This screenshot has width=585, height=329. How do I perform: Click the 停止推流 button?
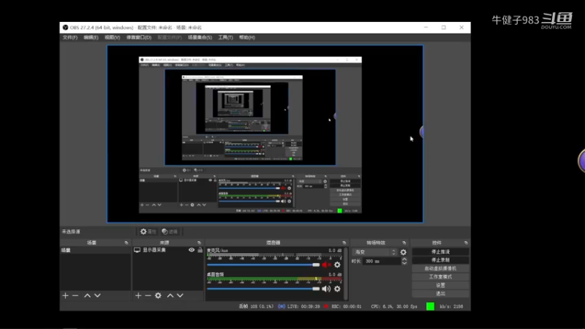pyautogui.click(x=440, y=252)
